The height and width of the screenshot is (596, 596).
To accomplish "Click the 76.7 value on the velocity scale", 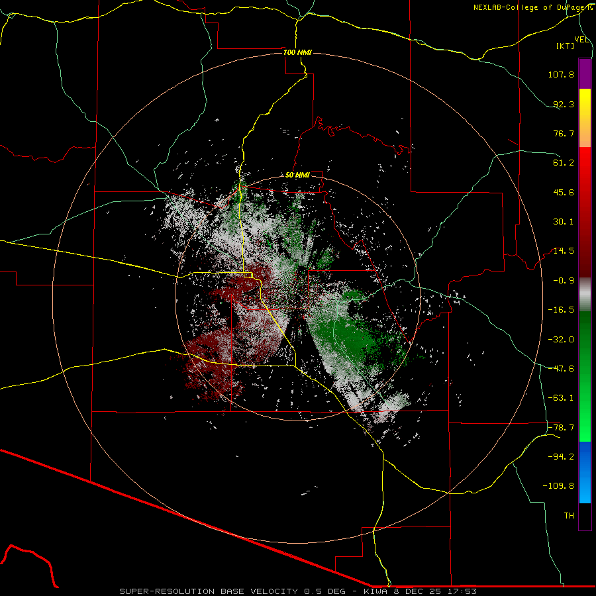I will (564, 133).
